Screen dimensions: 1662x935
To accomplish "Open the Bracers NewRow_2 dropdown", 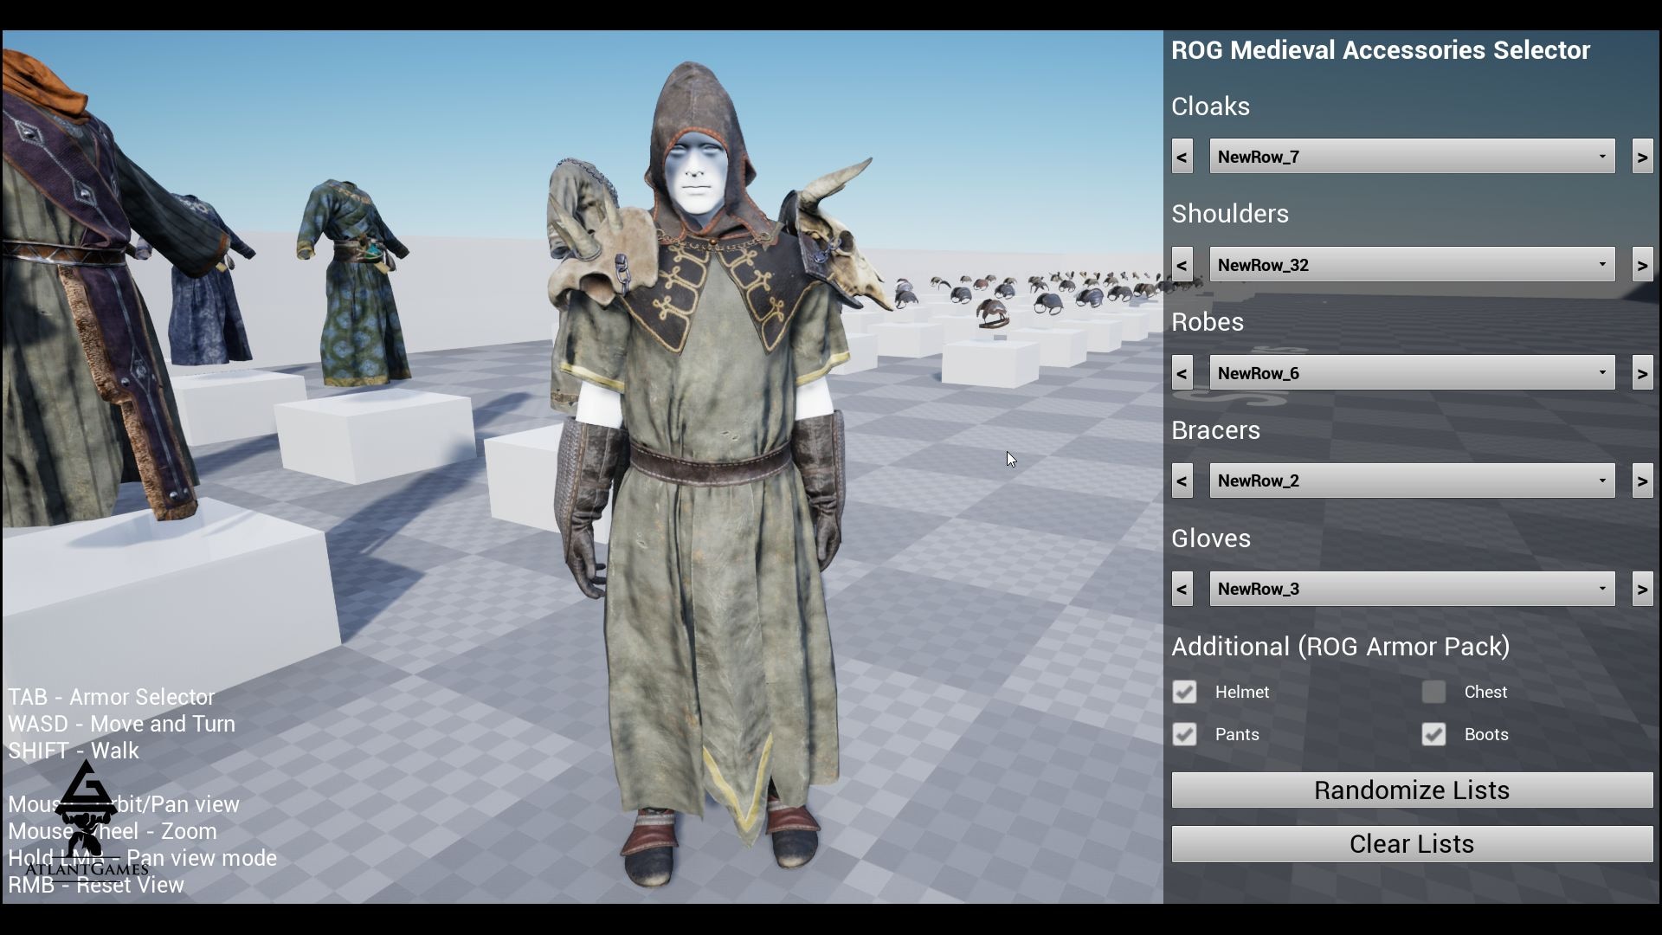I will pyautogui.click(x=1412, y=480).
